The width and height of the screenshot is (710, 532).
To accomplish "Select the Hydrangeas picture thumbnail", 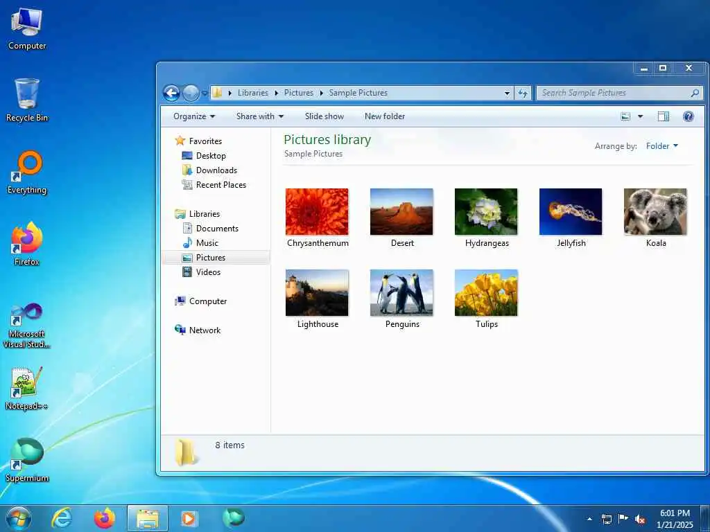I will 486,212.
